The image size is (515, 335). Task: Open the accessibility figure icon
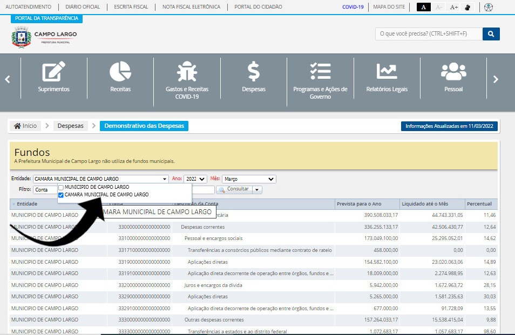coord(489,8)
